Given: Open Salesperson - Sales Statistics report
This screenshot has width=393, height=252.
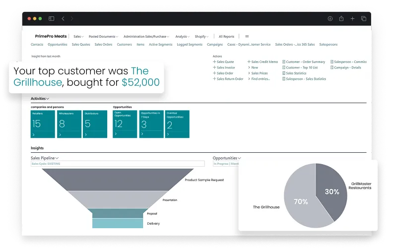Looking at the screenshot, I should pyautogui.click(x=304, y=79).
